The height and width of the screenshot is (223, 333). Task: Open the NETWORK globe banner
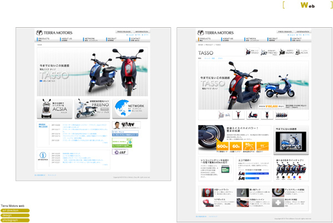[130, 108]
